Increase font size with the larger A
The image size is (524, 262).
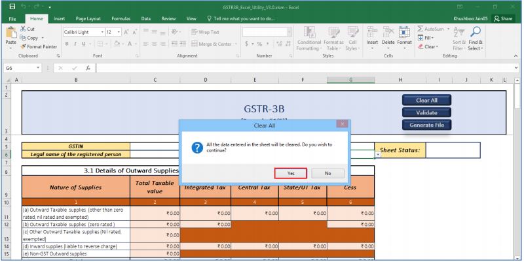pyautogui.click(x=126, y=32)
